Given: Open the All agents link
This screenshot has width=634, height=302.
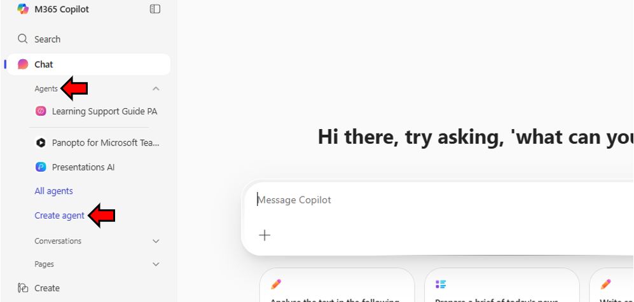Looking at the screenshot, I should click(x=54, y=191).
